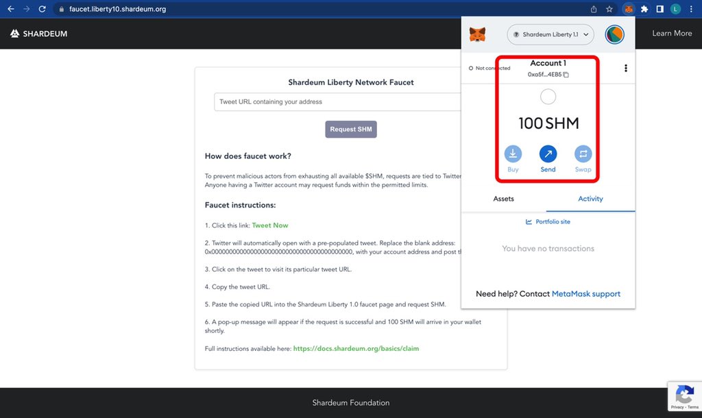Open the docs.shardeum.org claim link
Screen dimensions: 702x418
356,348
